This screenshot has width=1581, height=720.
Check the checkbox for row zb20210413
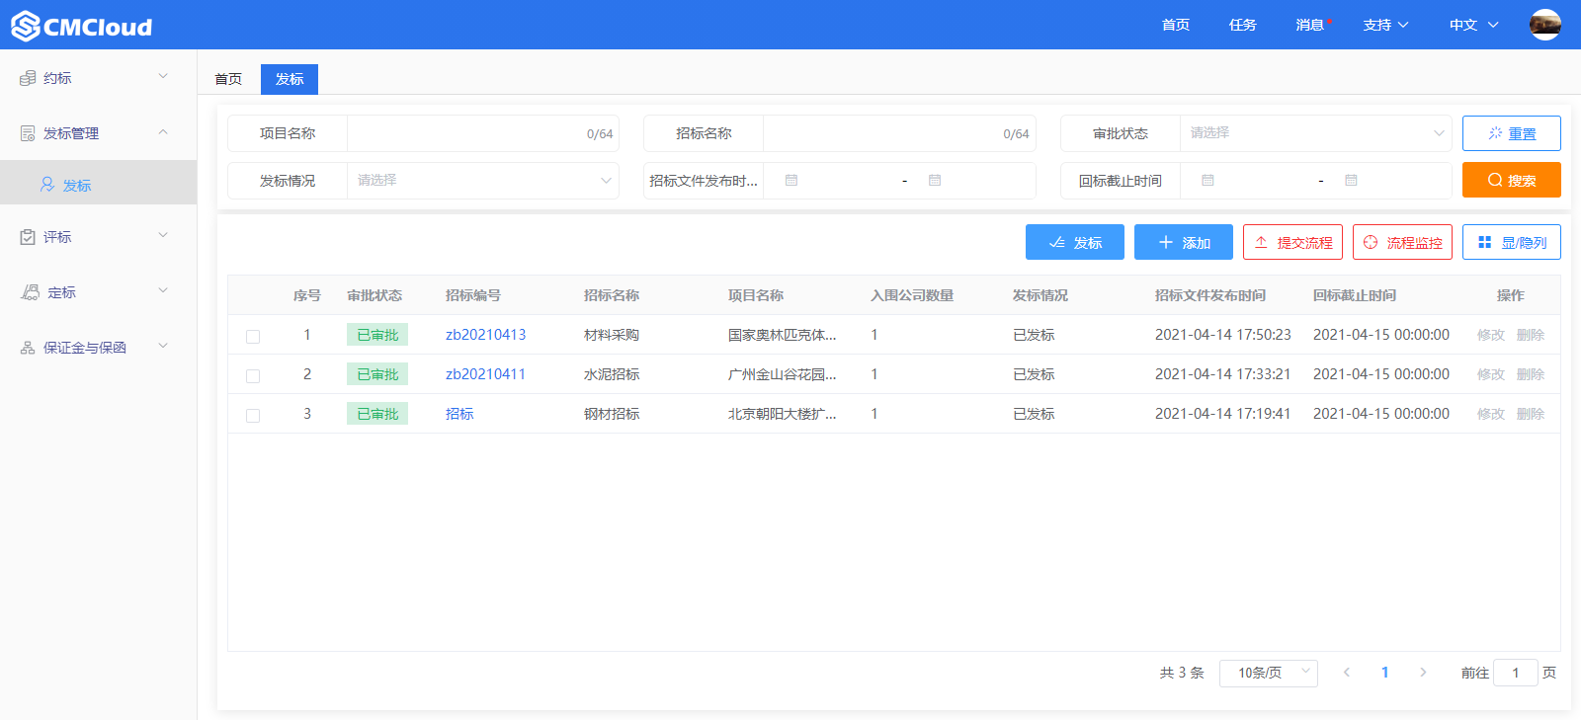click(253, 336)
